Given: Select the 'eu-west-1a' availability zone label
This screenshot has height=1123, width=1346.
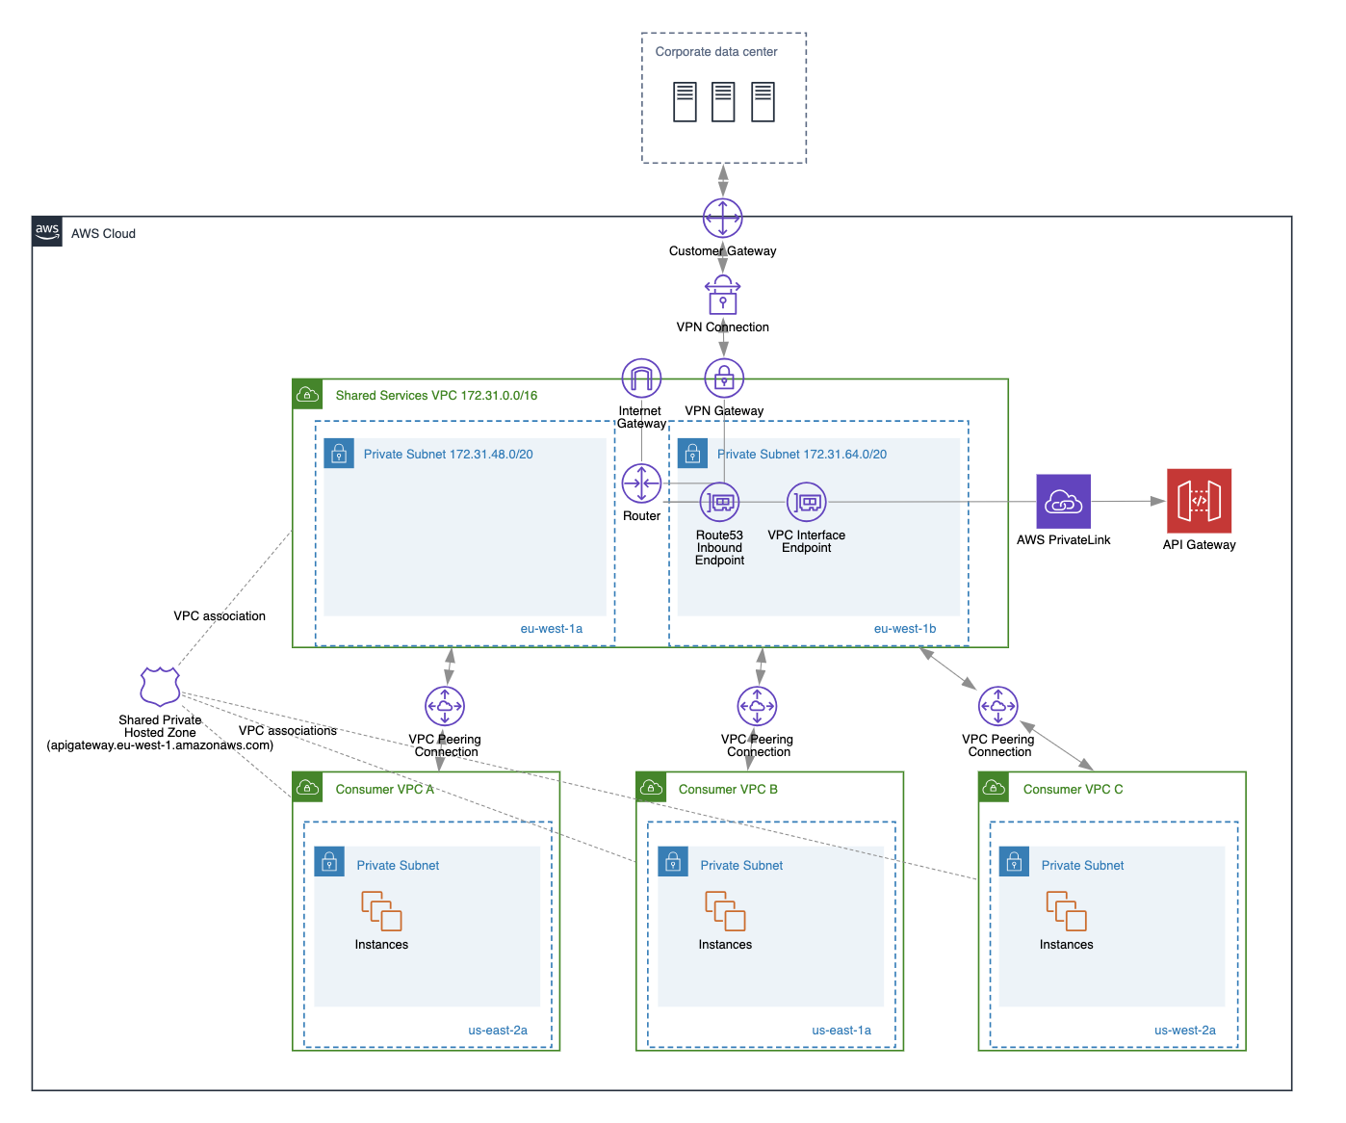Looking at the screenshot, I should (552, 628).
